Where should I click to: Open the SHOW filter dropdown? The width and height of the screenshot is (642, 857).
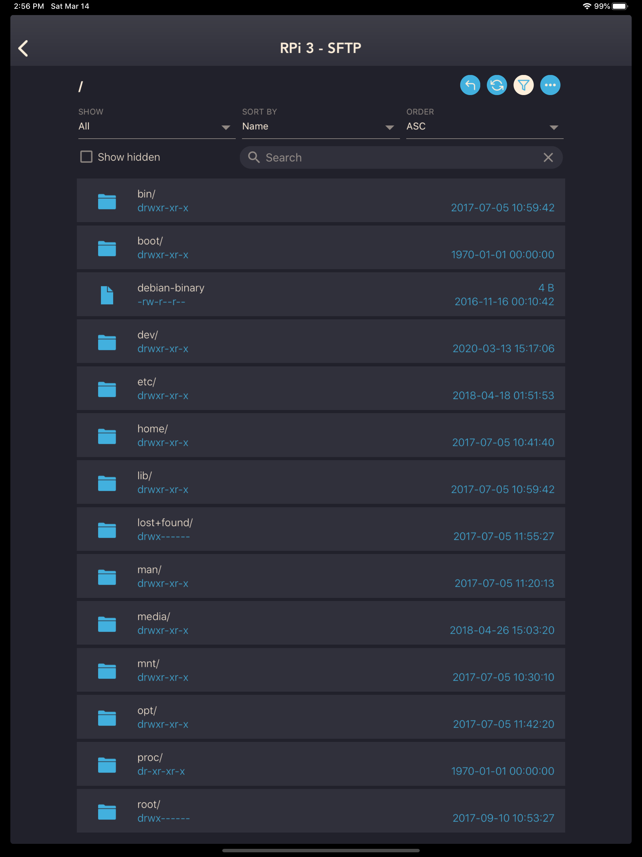[x=156, y=126]
